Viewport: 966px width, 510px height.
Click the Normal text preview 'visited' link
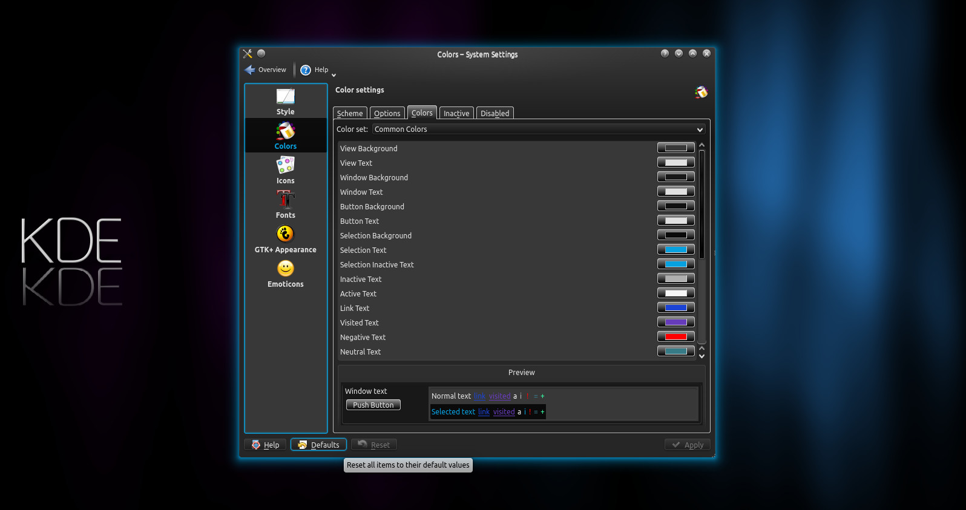pos(499,396)
